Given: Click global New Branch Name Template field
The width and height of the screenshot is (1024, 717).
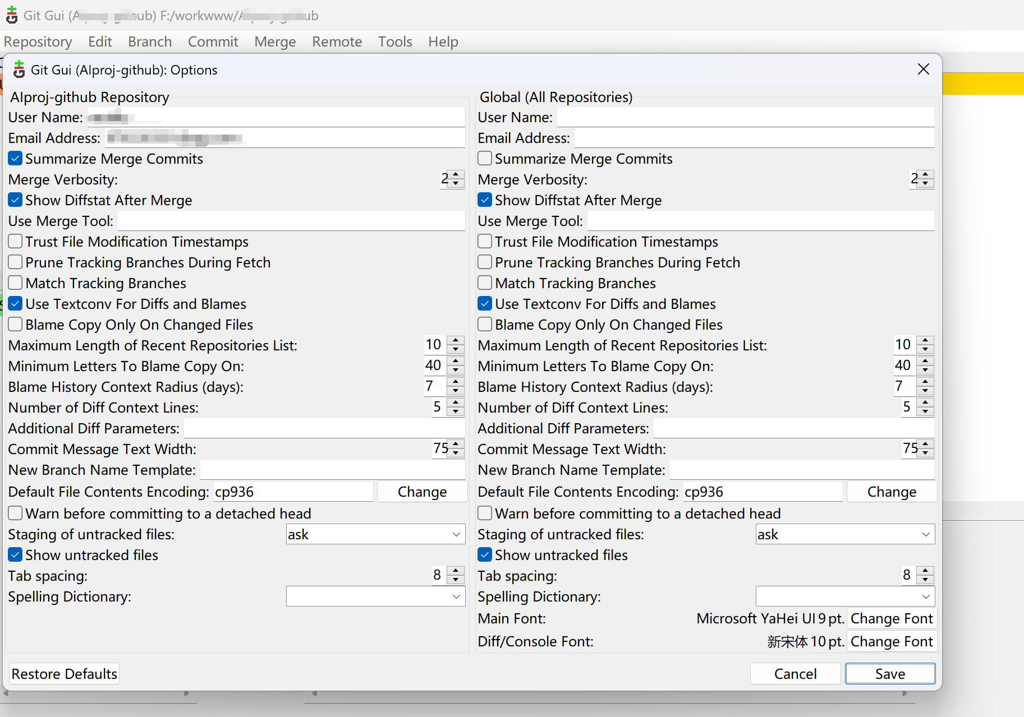Looking at the screenshot, I should pyautogui.click(x=802, y=470).
